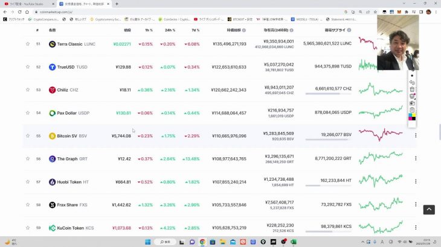Star Terra Classic LUNC in the watchlist
Screen dimensions: 441x247
coord(28,44)
